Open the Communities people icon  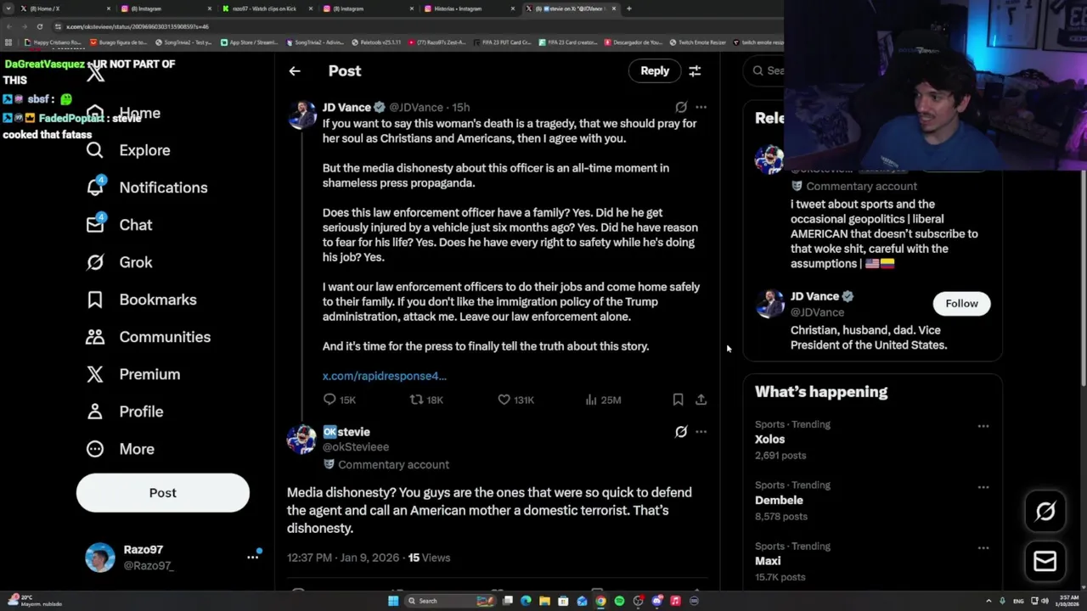click(x=95, y=337)
